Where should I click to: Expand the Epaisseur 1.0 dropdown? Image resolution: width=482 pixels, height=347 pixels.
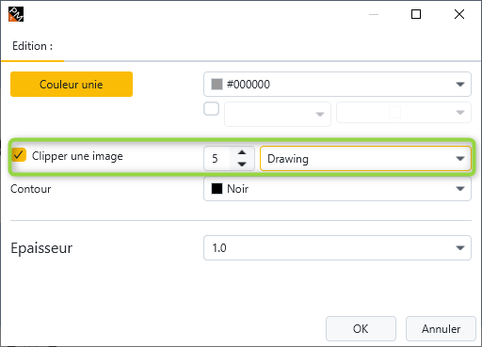pyautogui.click(x=337, y=248)
